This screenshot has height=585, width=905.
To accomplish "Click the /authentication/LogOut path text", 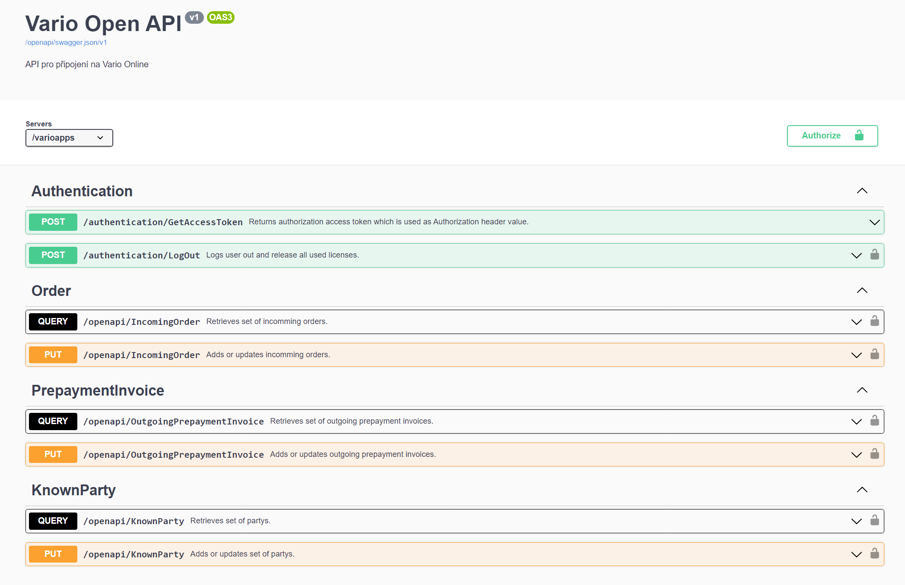I will tap(142, 255).
